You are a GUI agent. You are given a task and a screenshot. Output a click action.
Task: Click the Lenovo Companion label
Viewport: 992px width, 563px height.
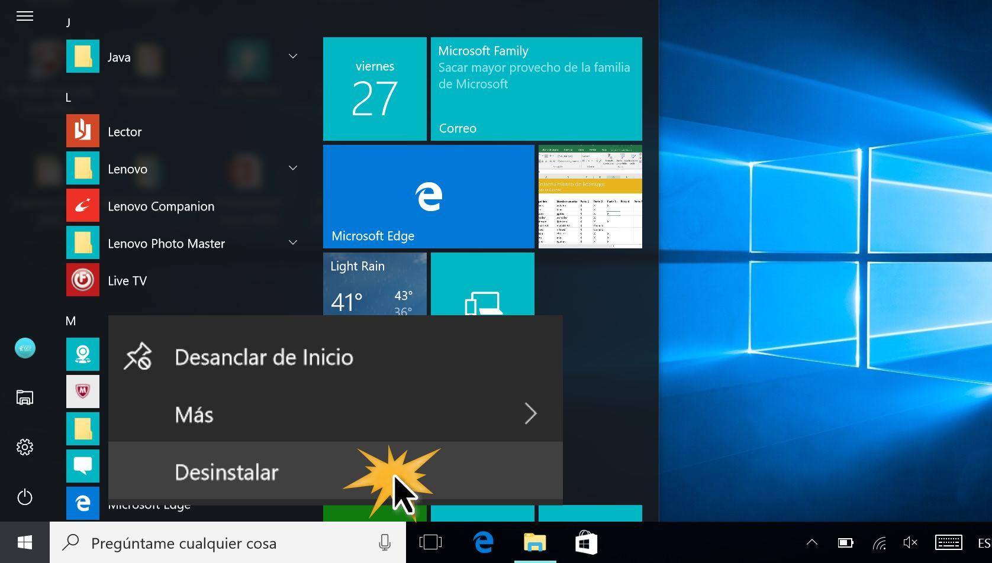(161, 206)
